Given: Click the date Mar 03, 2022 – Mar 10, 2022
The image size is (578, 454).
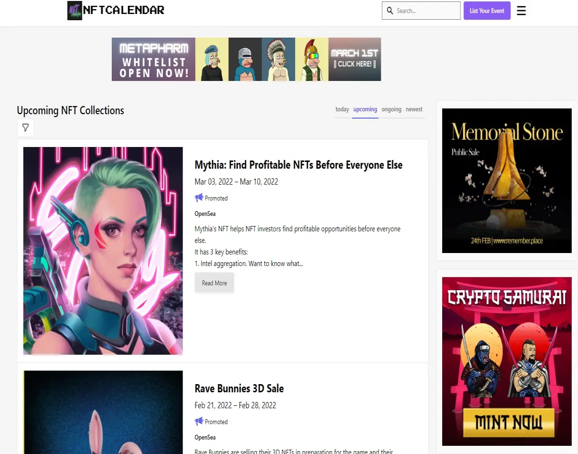Looking at the screenshot, I should pos(236,182).
